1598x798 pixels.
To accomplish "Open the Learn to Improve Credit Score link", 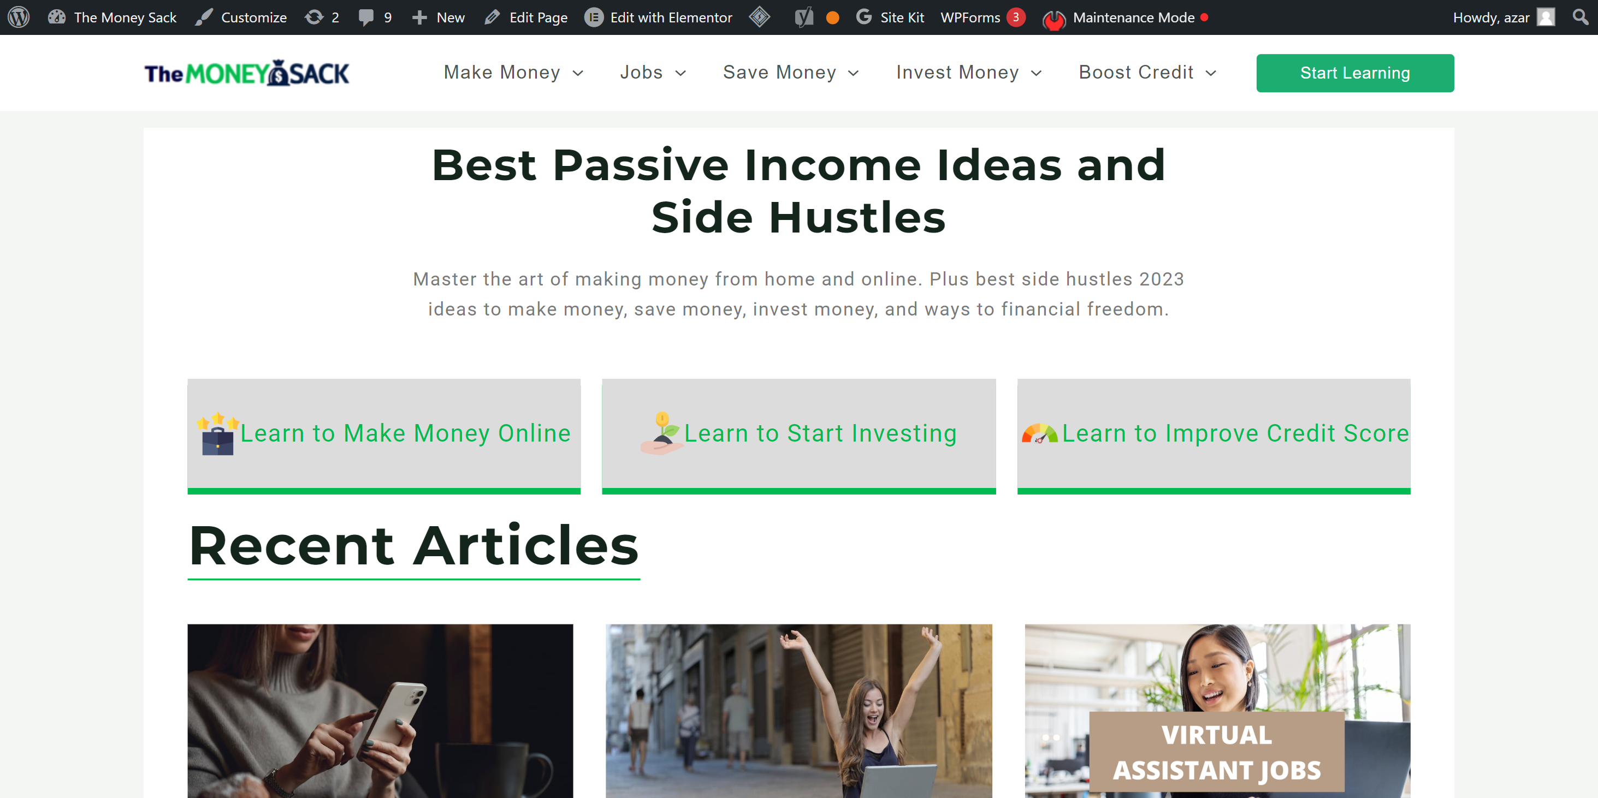I will [1235, 433].
